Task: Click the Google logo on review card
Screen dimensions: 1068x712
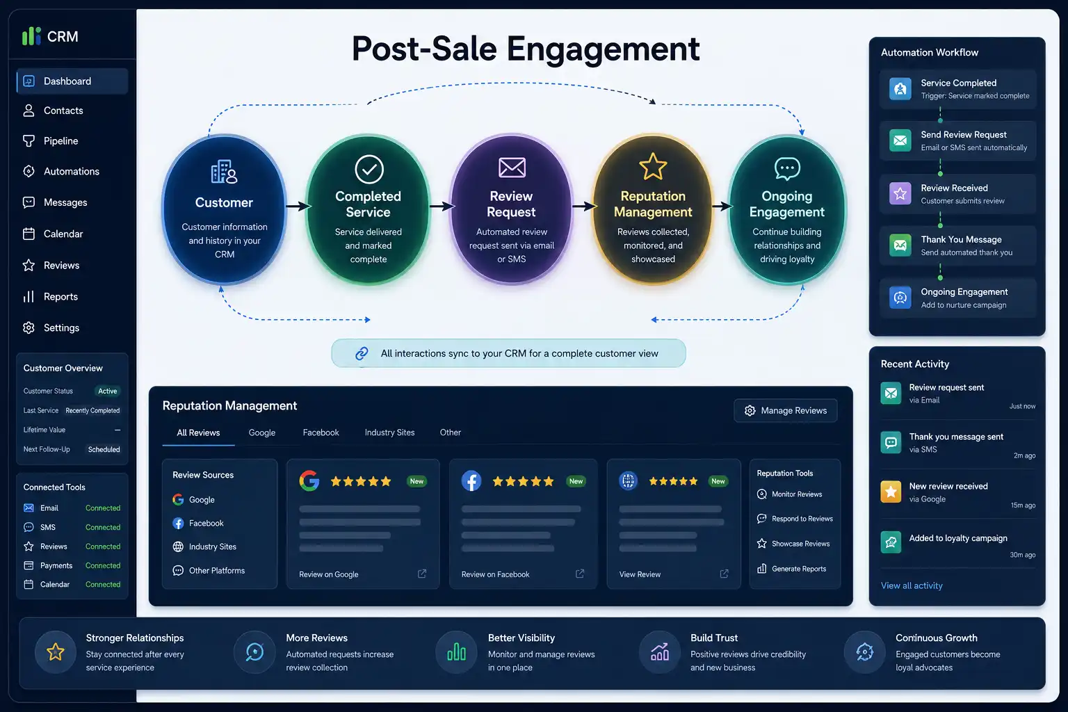Action: (x=309, y=480)
